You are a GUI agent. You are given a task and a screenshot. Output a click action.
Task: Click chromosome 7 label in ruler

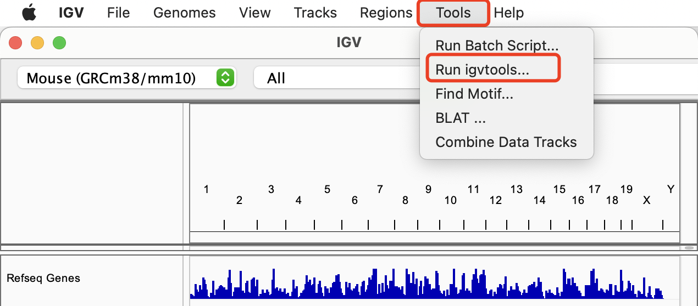(x=380, y=189)
